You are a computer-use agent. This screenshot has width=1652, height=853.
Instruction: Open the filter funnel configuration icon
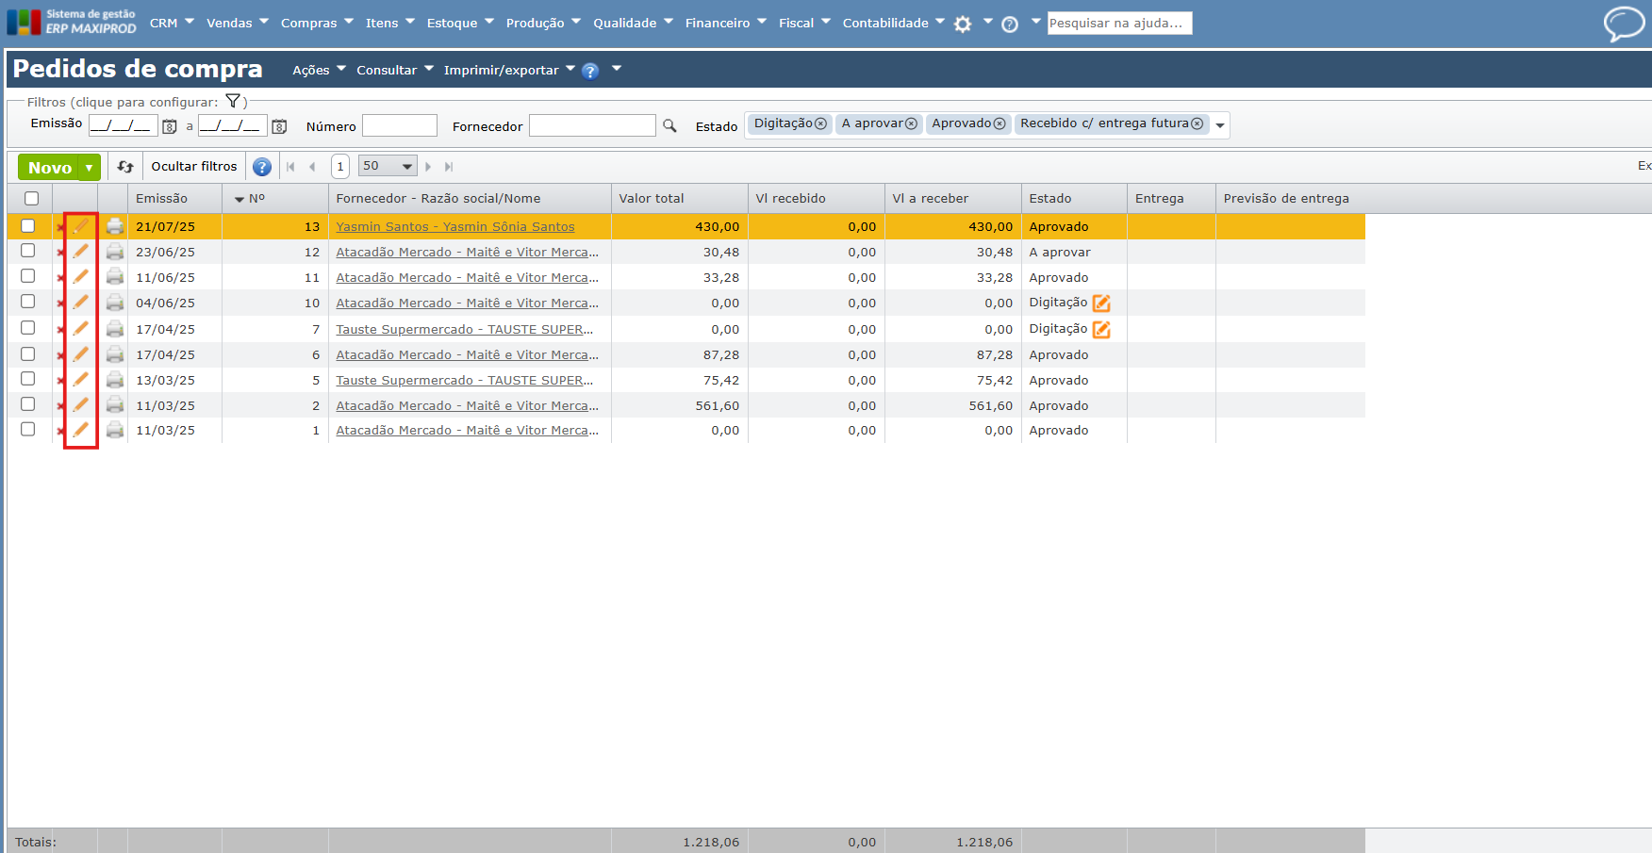coord(233,102)
